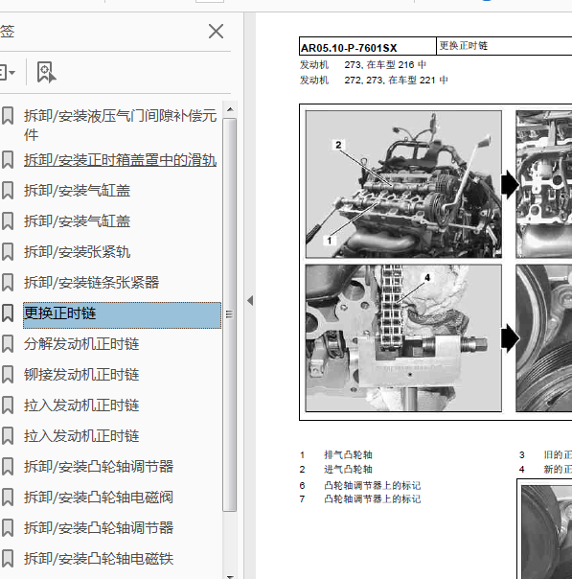Viewport: 572px width, 579px height.
Task: Click text 273, 在车型 216 中
Action: [x=385, y=64]
